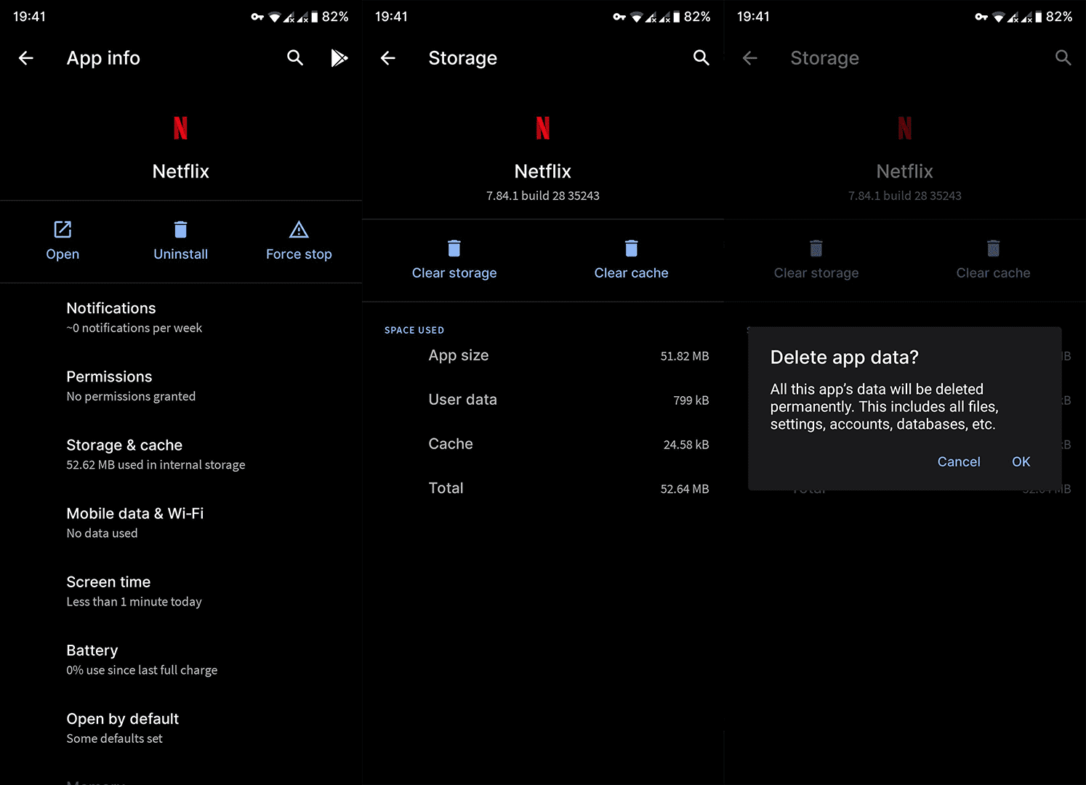The image size is (1086, 785).
Task: Open the Netflix app
Action: (x=63, y=241)
